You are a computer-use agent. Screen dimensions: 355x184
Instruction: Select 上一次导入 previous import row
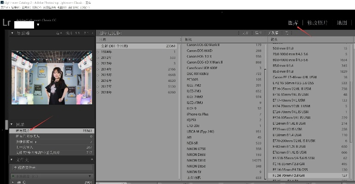coord(52,147)
